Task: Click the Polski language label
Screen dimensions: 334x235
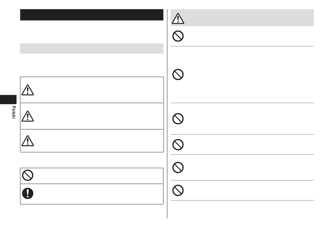Action: point(14,112)
